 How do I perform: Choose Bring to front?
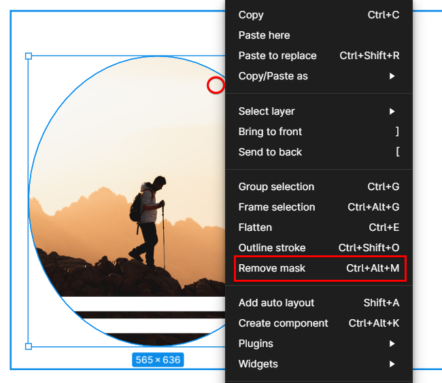pyautogui.click(x=270, y=132)
